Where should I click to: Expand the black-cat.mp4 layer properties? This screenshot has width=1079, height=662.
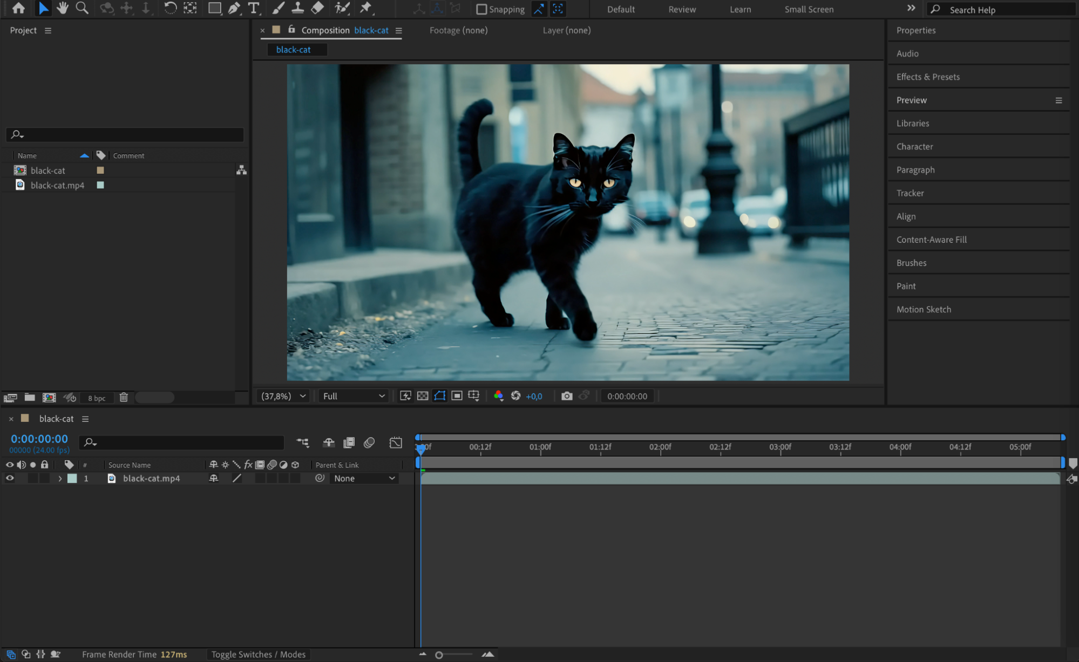pos(60,479)
